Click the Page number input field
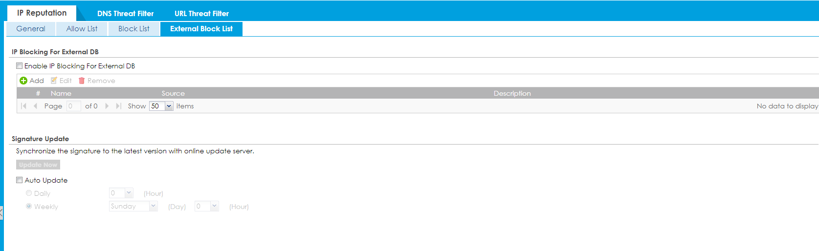Viewport: 819px width, 251px height. (x=73, y=106)
